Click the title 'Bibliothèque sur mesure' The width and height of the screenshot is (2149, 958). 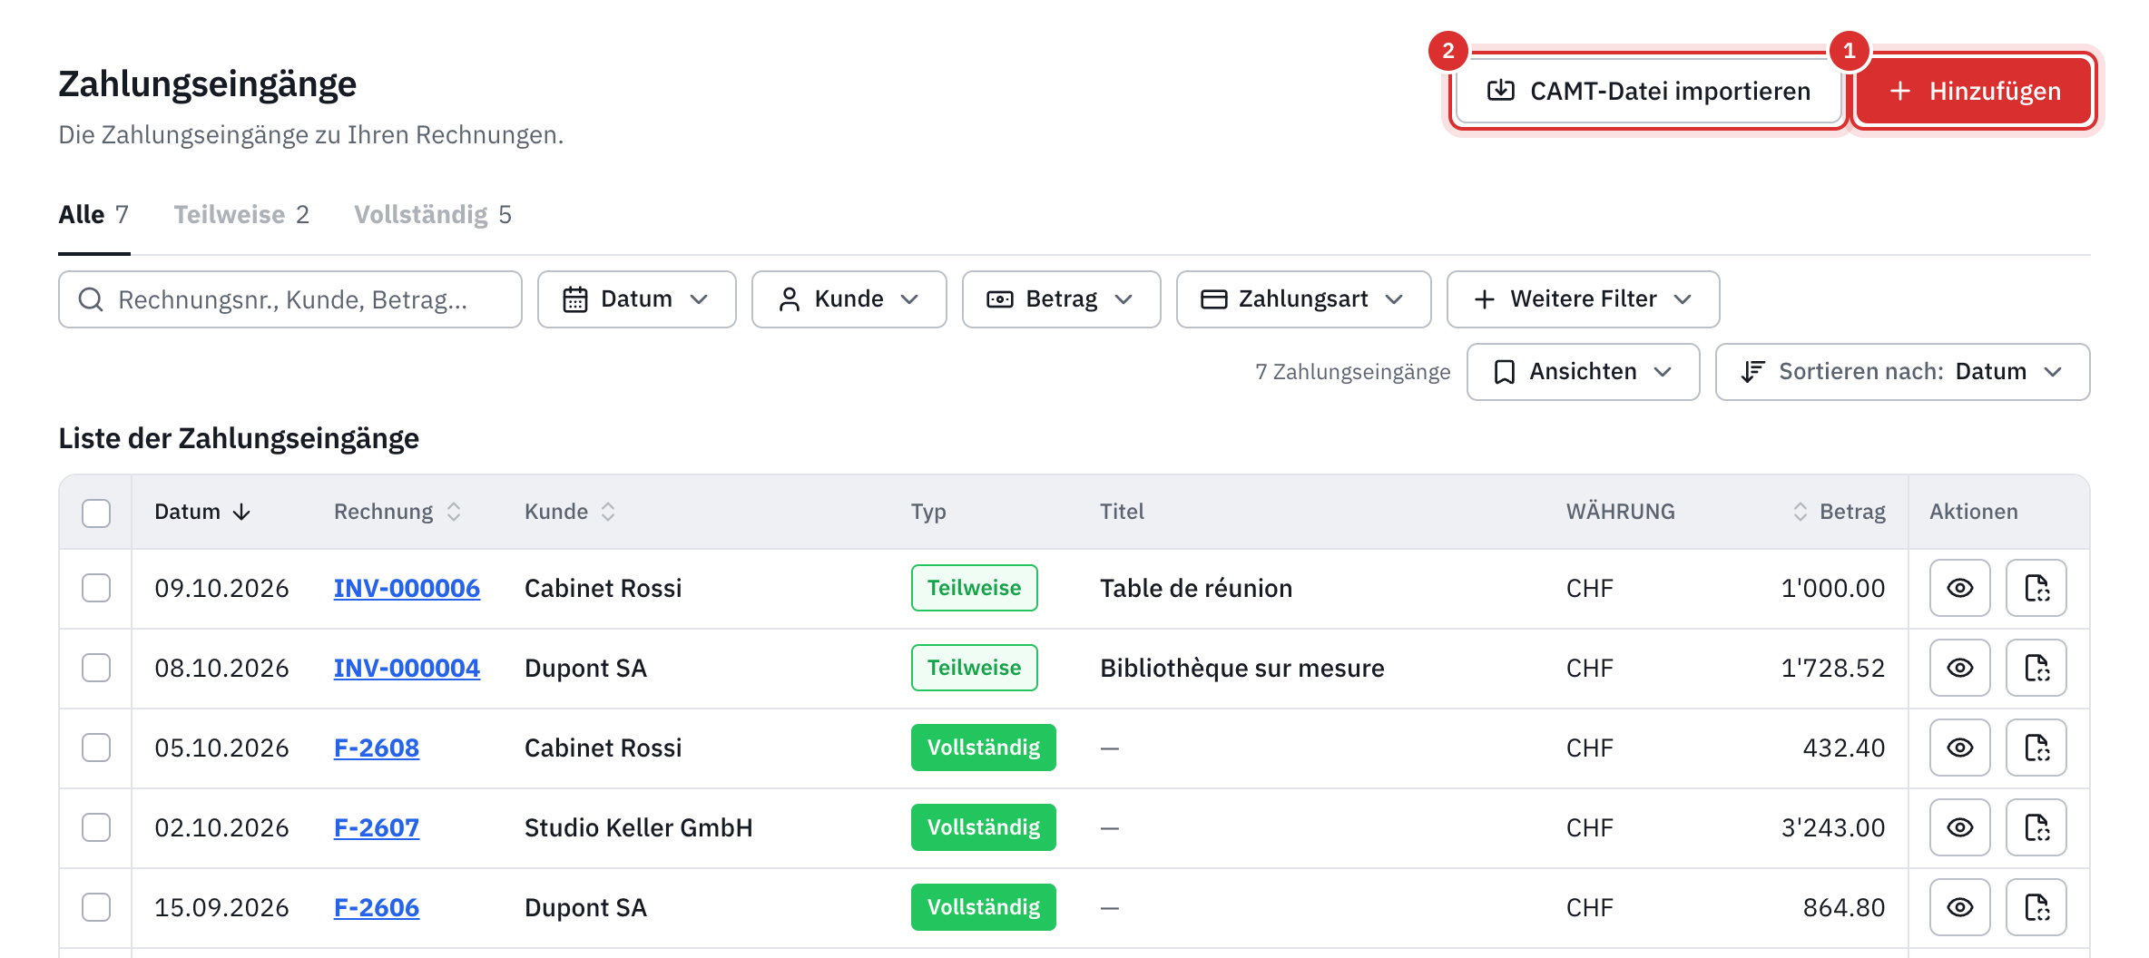coord(1241,668)
